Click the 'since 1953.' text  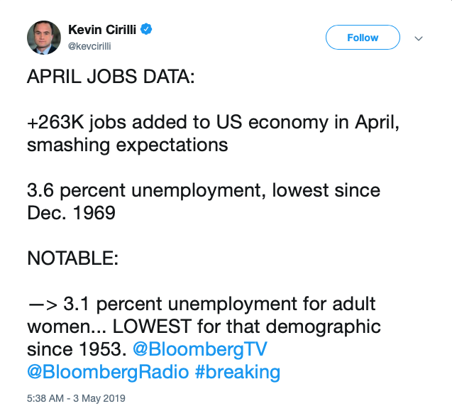(77, 349)
